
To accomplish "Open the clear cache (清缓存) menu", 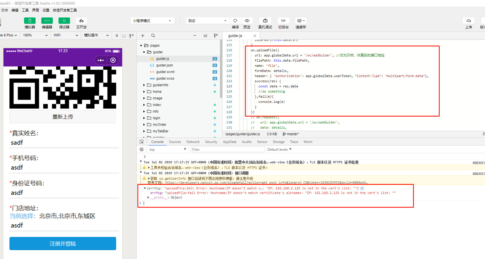I will 301,21.
